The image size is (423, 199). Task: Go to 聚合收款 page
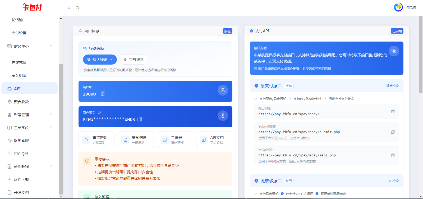(21, 102)
